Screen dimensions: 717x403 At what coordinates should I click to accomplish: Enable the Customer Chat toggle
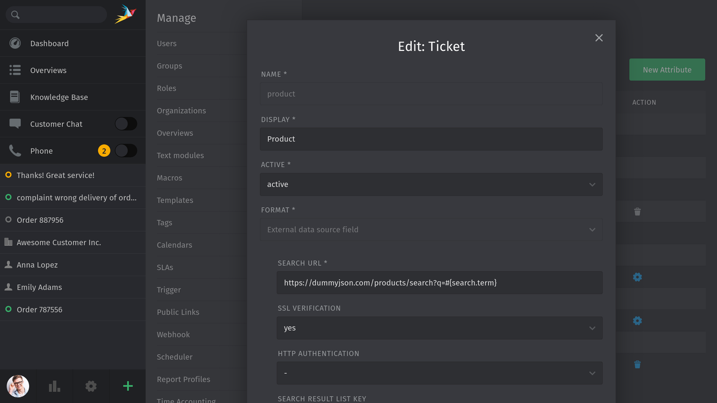coord(126,124)
